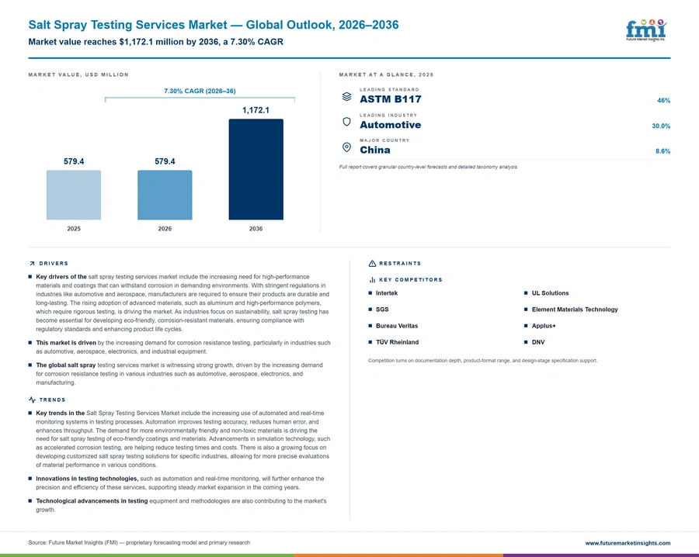This screenshot has height=557, width=699.
Task: Click the 2036 axis label
Action: pyautogui.click(x=256, y=228)
